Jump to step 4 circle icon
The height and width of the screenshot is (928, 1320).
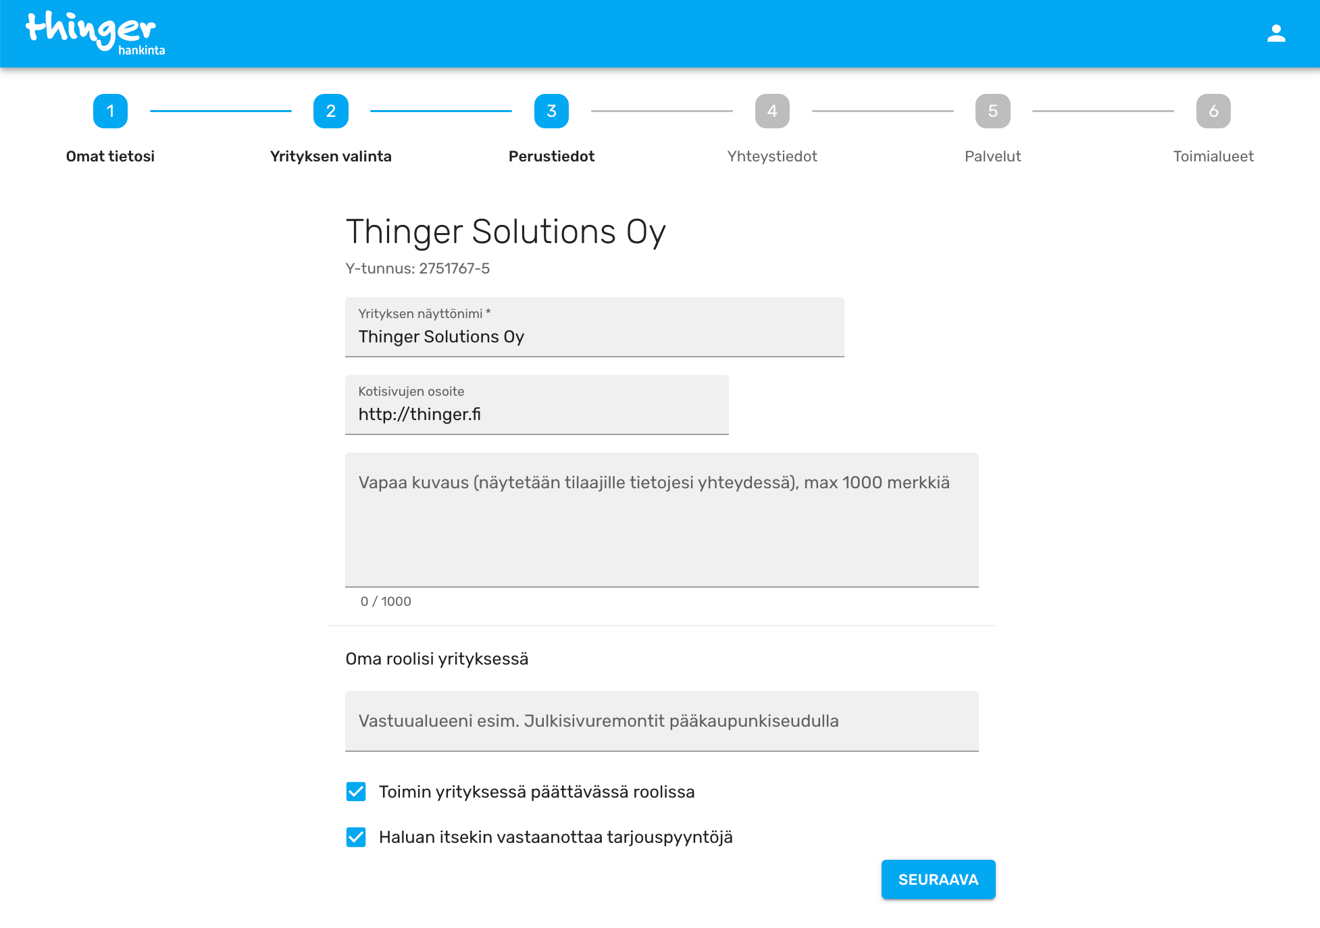coord(772,111)
